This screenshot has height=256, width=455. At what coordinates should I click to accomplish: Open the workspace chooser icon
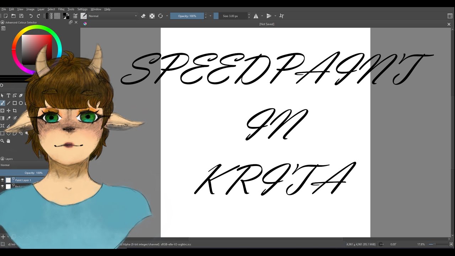tap(450, 16)
